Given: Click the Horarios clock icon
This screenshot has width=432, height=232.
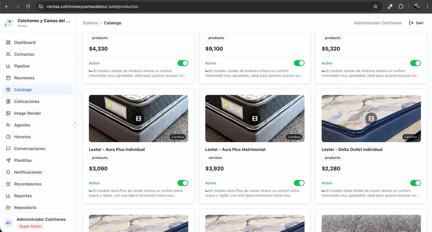Looking at the screenshot, I should tap(8, 137).
